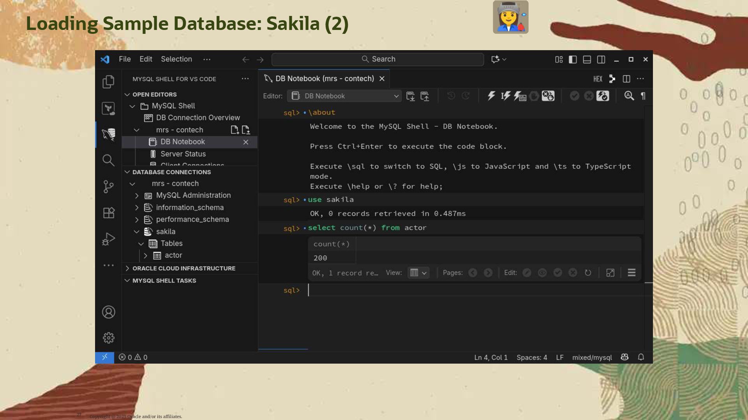Screen dimensions: 748x420
Task: Click the mixed/mysql language mode in the status bar
Action: coord(591,357)
